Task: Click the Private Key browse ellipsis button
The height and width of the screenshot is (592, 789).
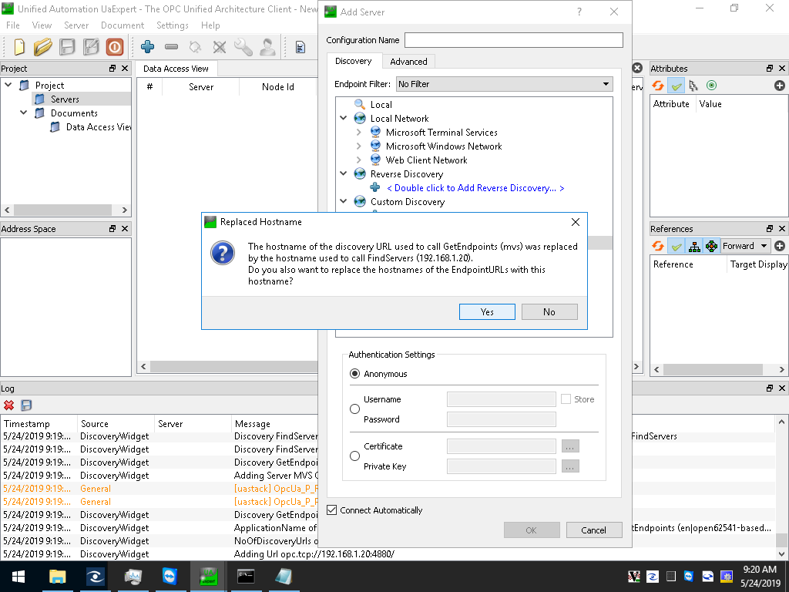Action: click(x=569, y=466)
